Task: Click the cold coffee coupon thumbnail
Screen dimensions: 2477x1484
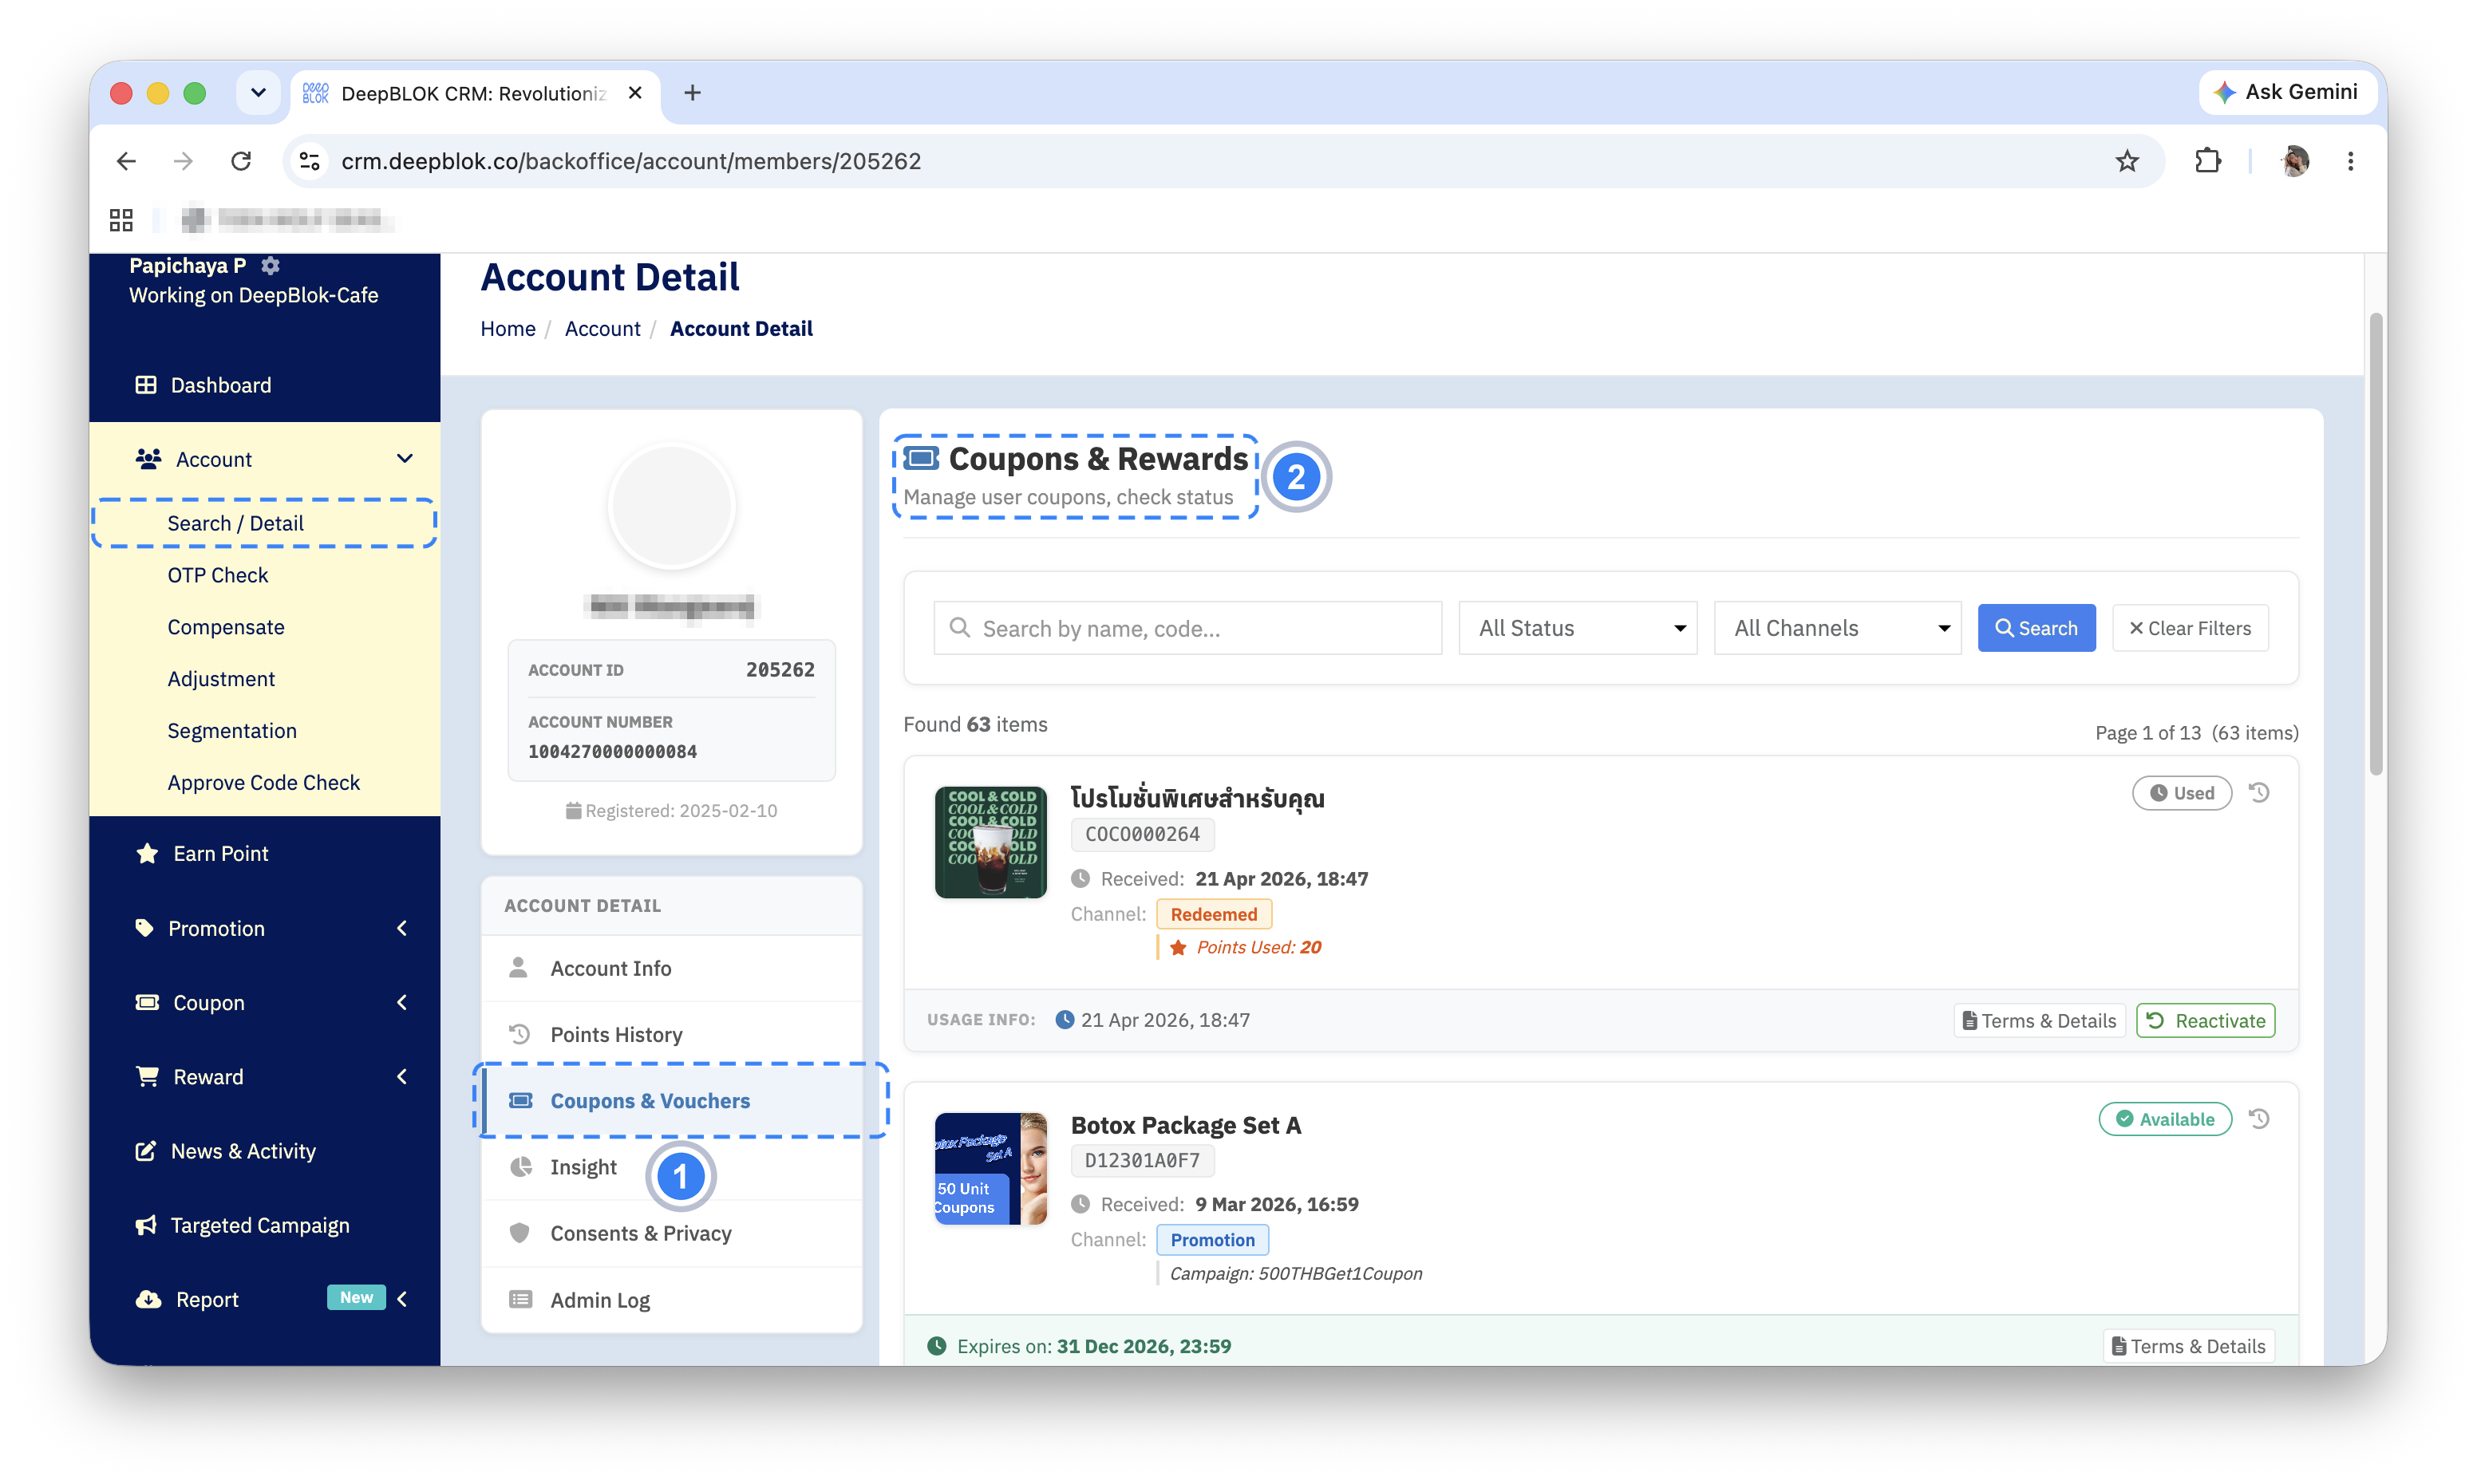Action: coord(990,842)
